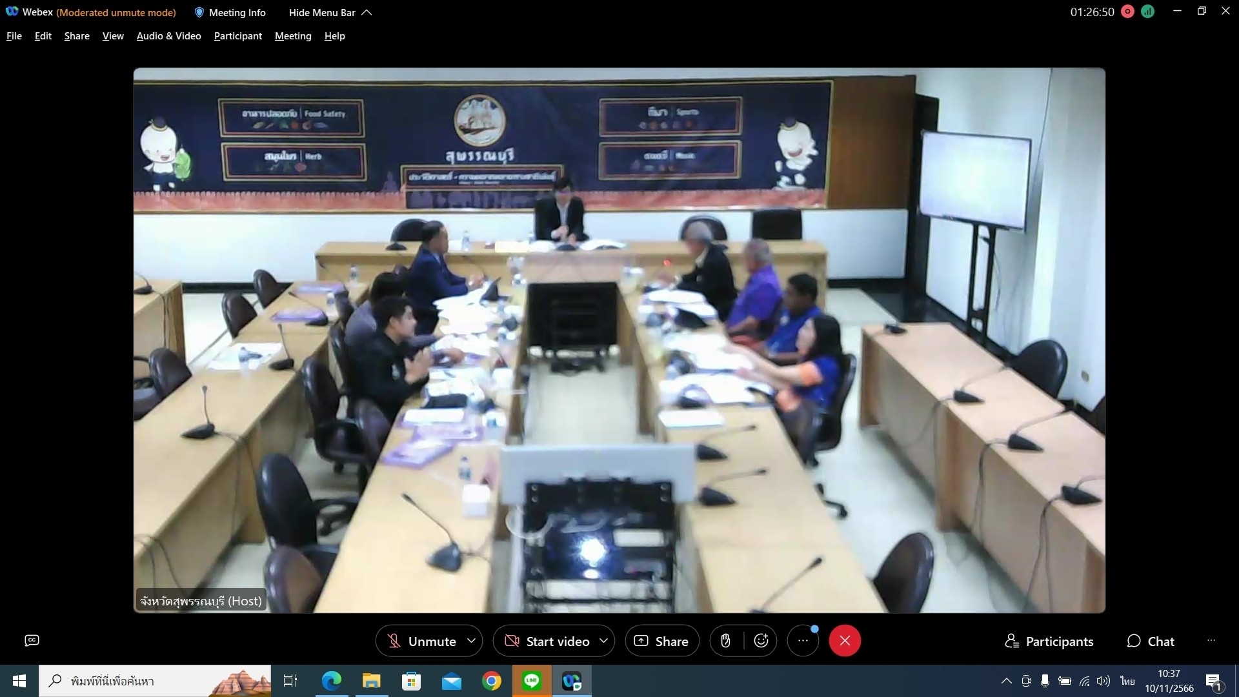This screenshot has width=1239, height=697.
Task: Open the Participants panel
Action: click(1049, 641)
